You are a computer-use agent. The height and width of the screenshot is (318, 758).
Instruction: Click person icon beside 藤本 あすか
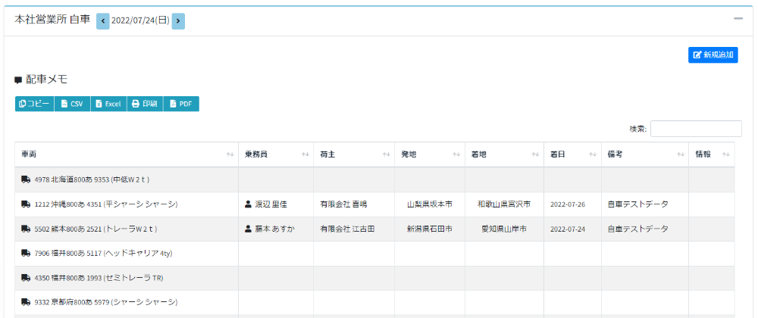248,229
